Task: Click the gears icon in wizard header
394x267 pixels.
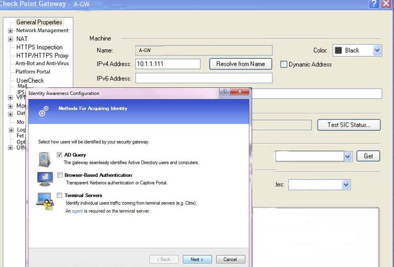Action: pyautogui.click(x=44, y=111)
